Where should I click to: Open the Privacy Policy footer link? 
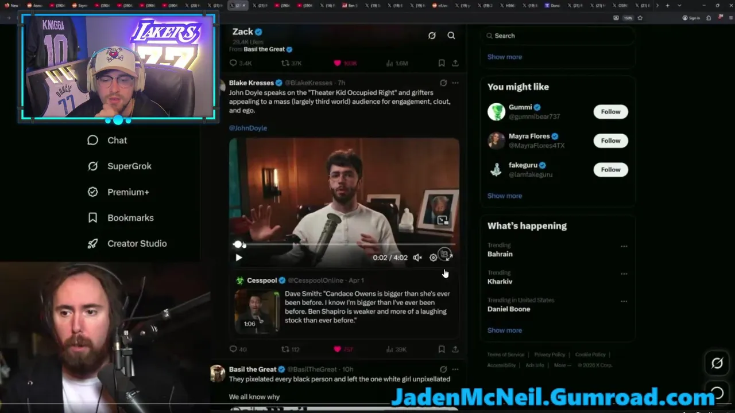tap(550, 354)
